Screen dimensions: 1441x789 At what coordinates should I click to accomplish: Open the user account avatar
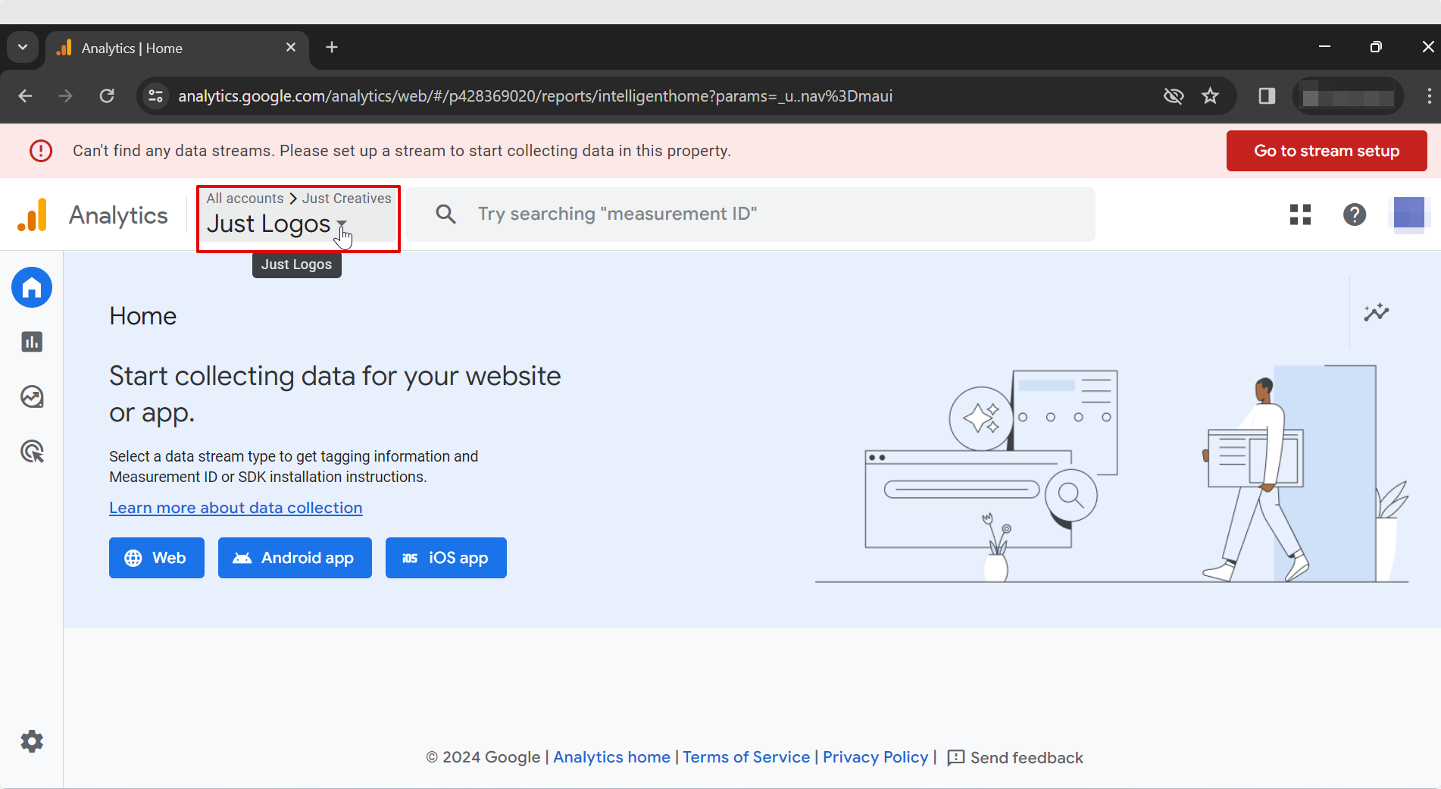[x=1409, y=213]
